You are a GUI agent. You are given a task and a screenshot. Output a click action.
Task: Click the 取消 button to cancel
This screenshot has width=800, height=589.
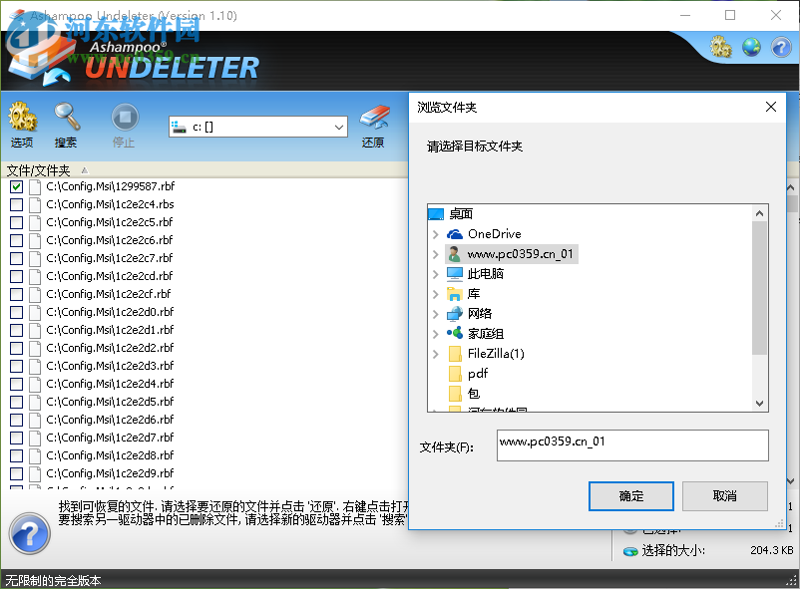725,495
